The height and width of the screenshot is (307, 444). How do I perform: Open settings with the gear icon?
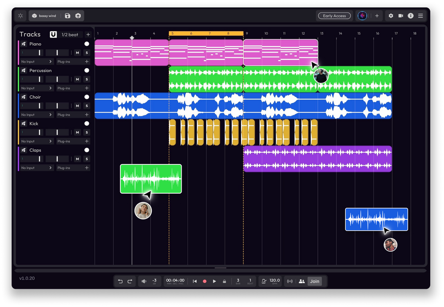point(391,16)
